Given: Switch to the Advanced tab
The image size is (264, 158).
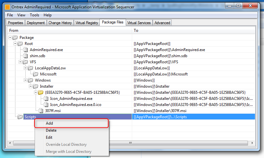Looking at the screenshot, I should [x=162, y=23].
